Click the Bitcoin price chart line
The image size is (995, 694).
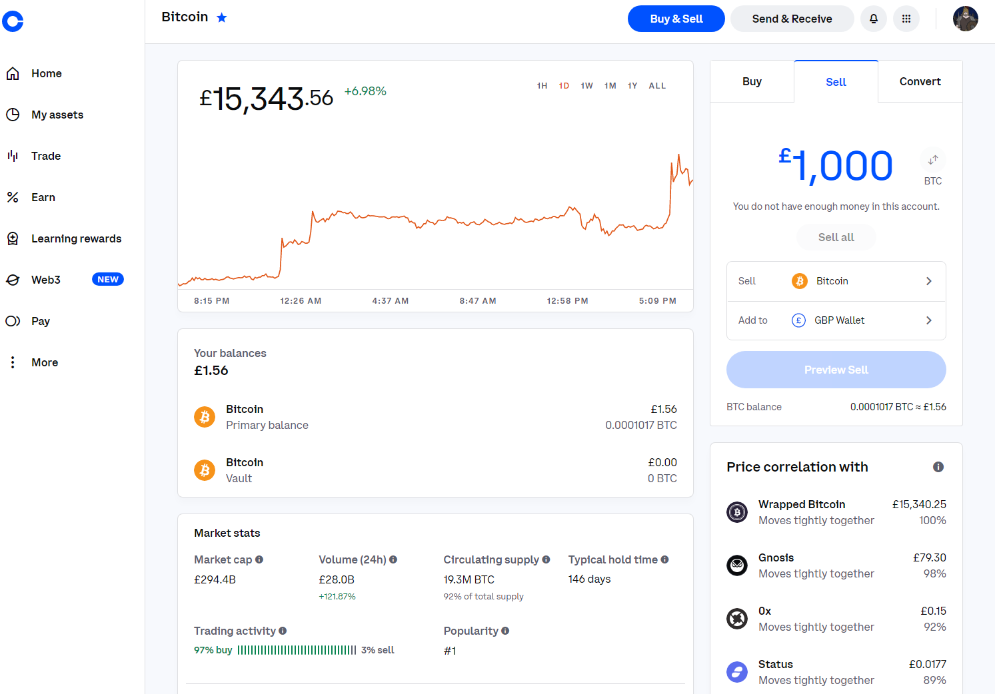[x=435, y=219]
